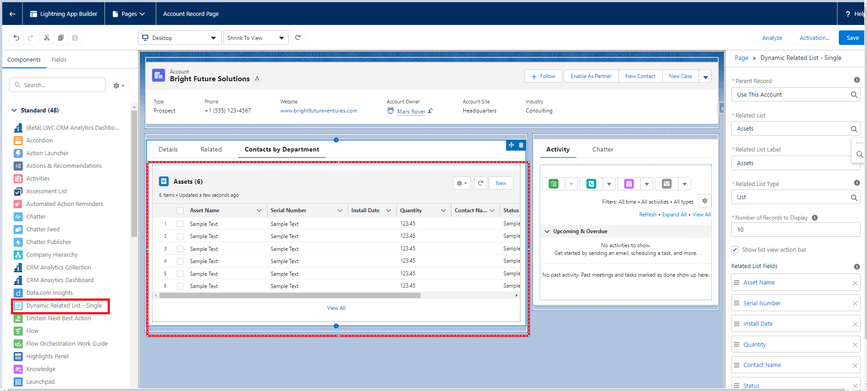Click the Number of Records to Display field
Image resolution: width=867 pixels, height=391 pixels.
pos(796,230)
